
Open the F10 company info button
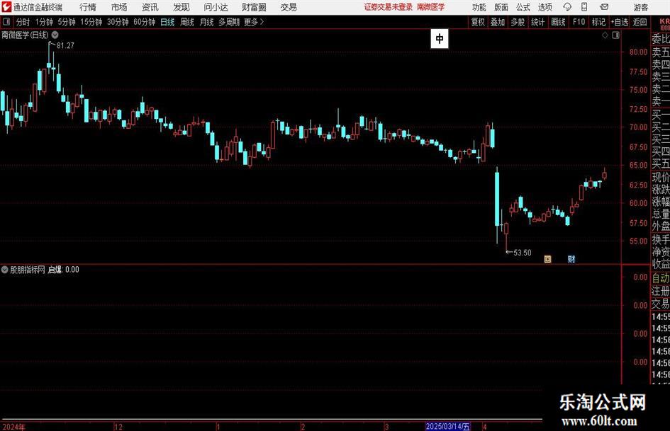coord(579,22)
